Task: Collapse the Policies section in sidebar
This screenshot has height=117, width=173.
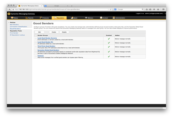Action: pos(9,23)
